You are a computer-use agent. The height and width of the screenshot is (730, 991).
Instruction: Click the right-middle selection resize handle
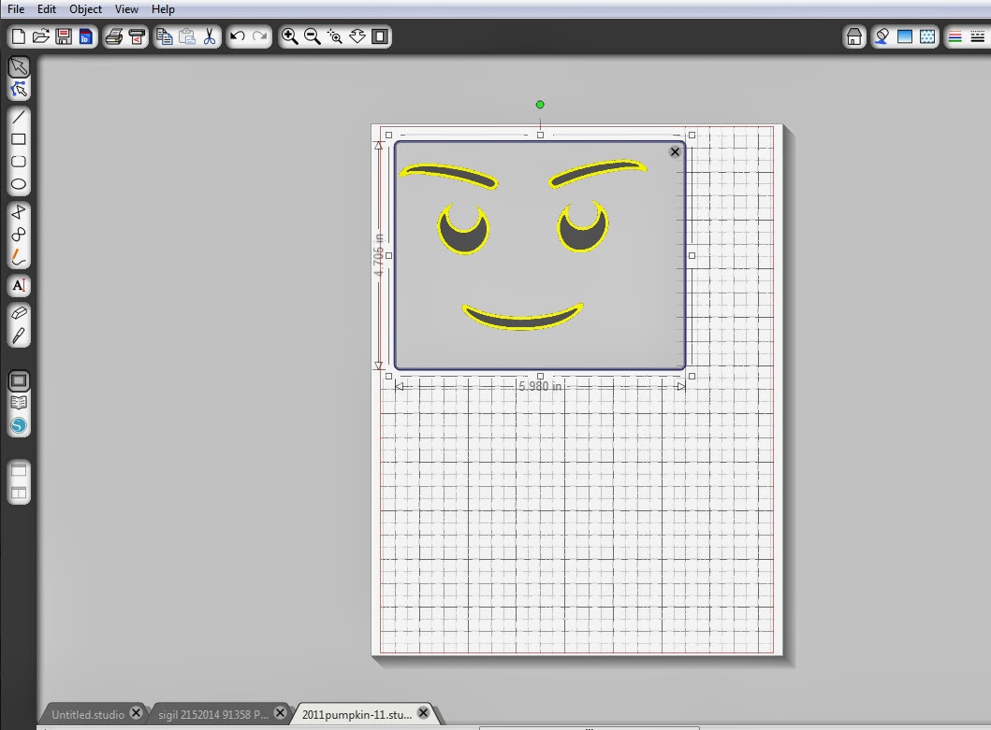coord(692,256)
